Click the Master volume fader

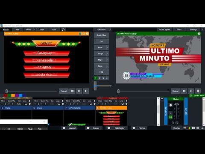[x=177, y=104]
